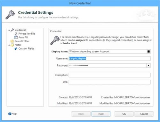Click the Modified date value 12/8/2013 3:37:05 PM
The image size is (160, 122).
point(80,103)
